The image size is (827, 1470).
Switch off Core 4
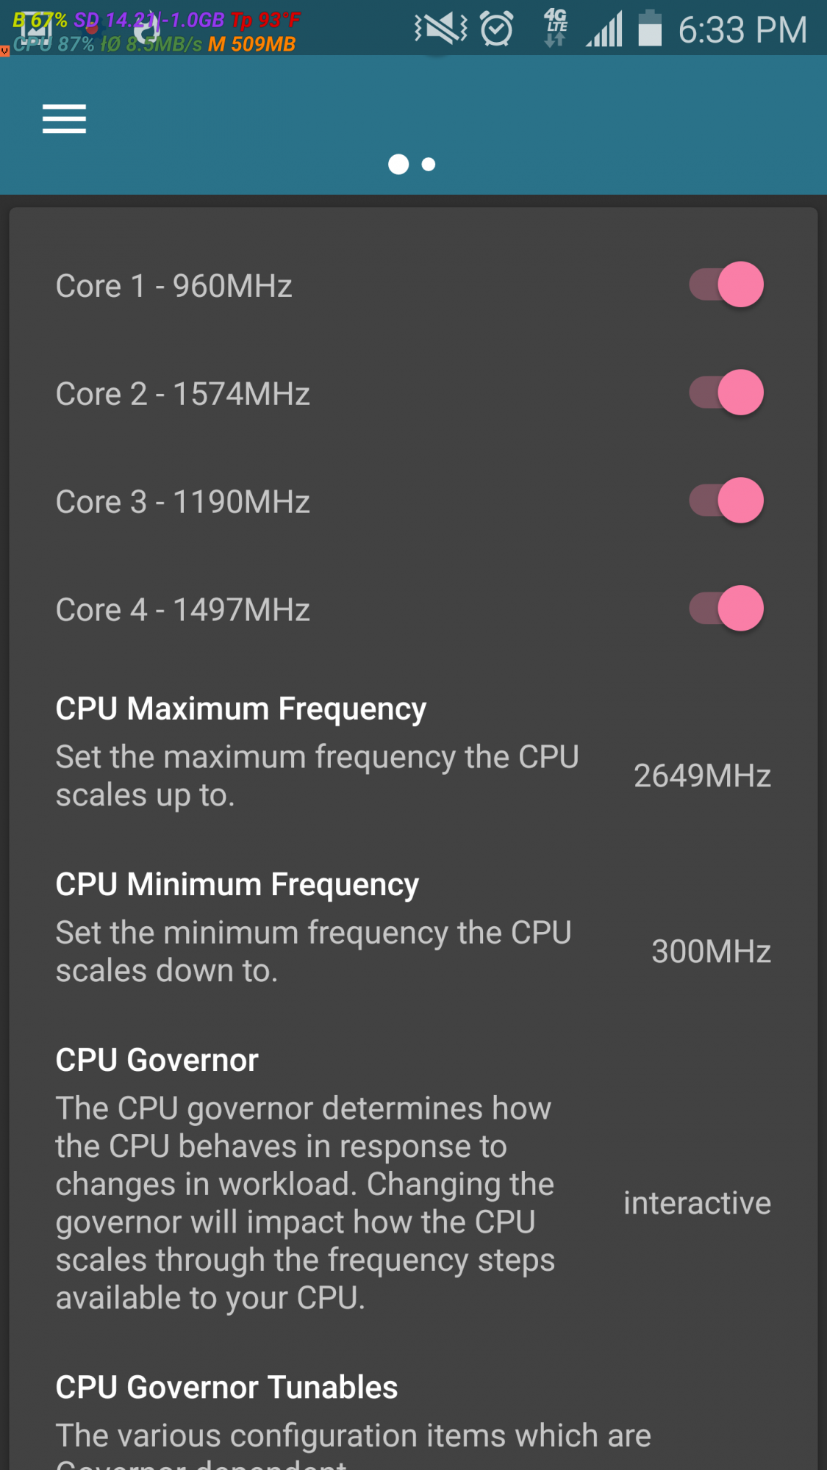[726, 609]
